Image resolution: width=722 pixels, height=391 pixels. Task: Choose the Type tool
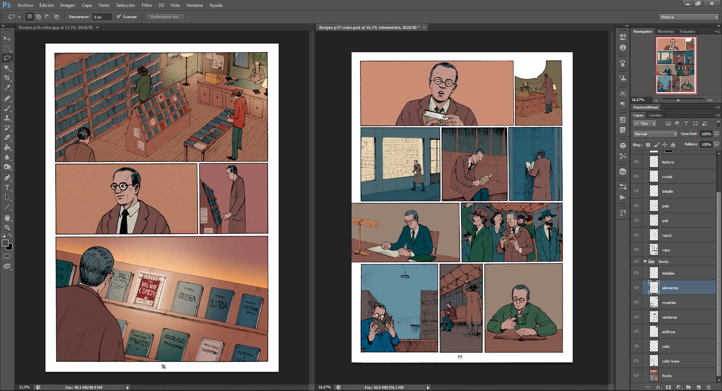(x=7, y=188)
